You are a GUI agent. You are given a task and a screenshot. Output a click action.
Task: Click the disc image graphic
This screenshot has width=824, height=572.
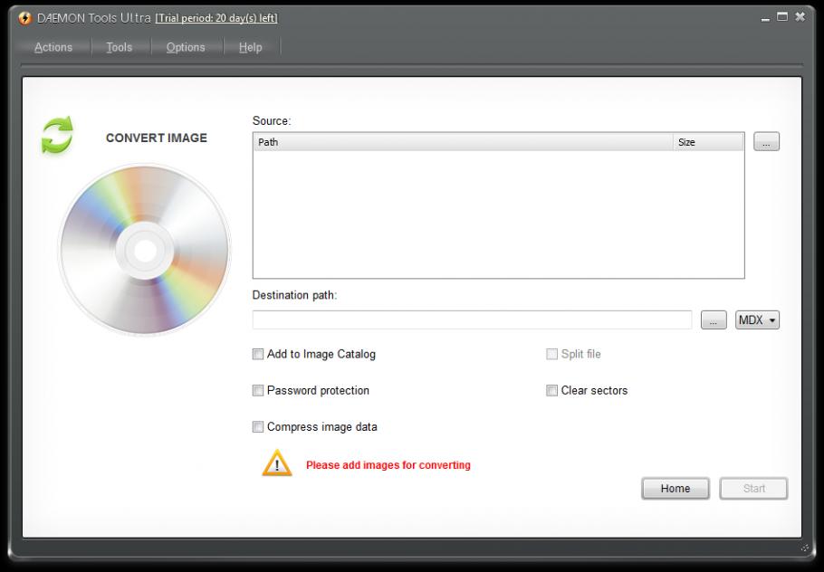145,250
